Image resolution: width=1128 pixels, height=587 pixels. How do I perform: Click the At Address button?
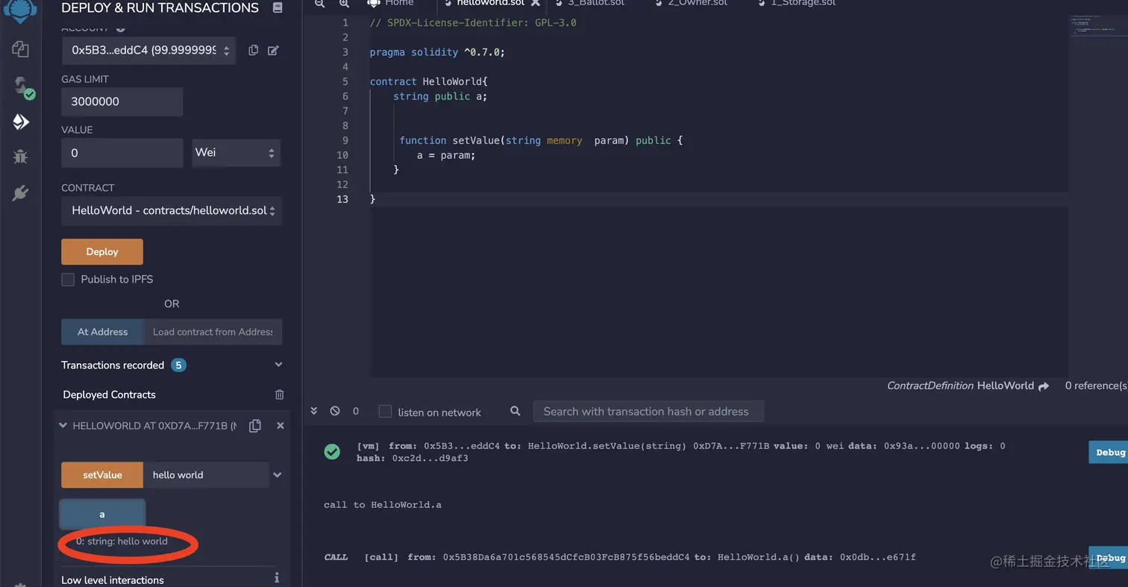point(102,332)
